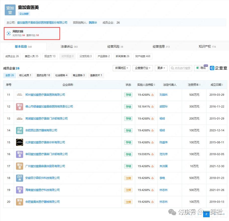Click the Excel export icon

(x=198, y=68)
